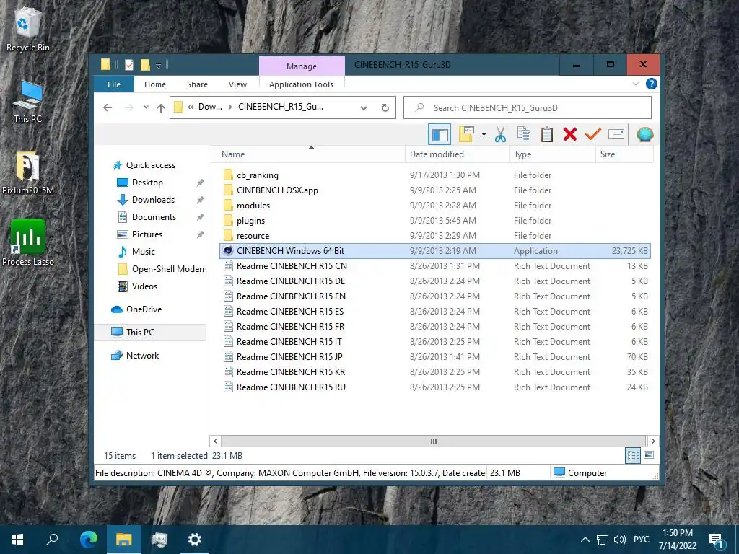739x554 pixels.
Task: Select the plugins folder
Action: pyautogui.click(x=250, y=221)
